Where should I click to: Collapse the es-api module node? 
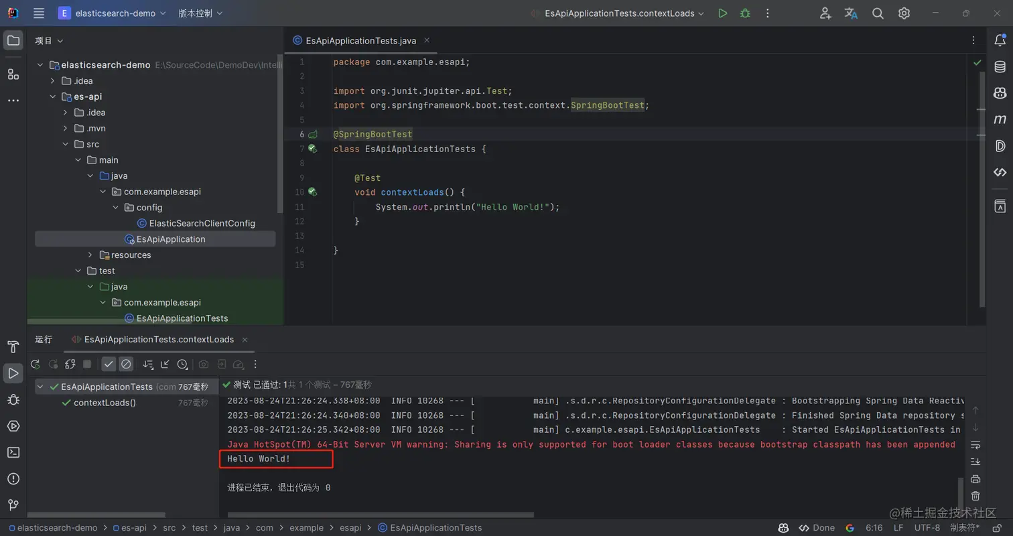53,96
